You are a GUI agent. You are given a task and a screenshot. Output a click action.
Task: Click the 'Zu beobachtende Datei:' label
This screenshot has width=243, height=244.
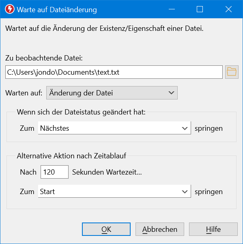click(44, 58)
